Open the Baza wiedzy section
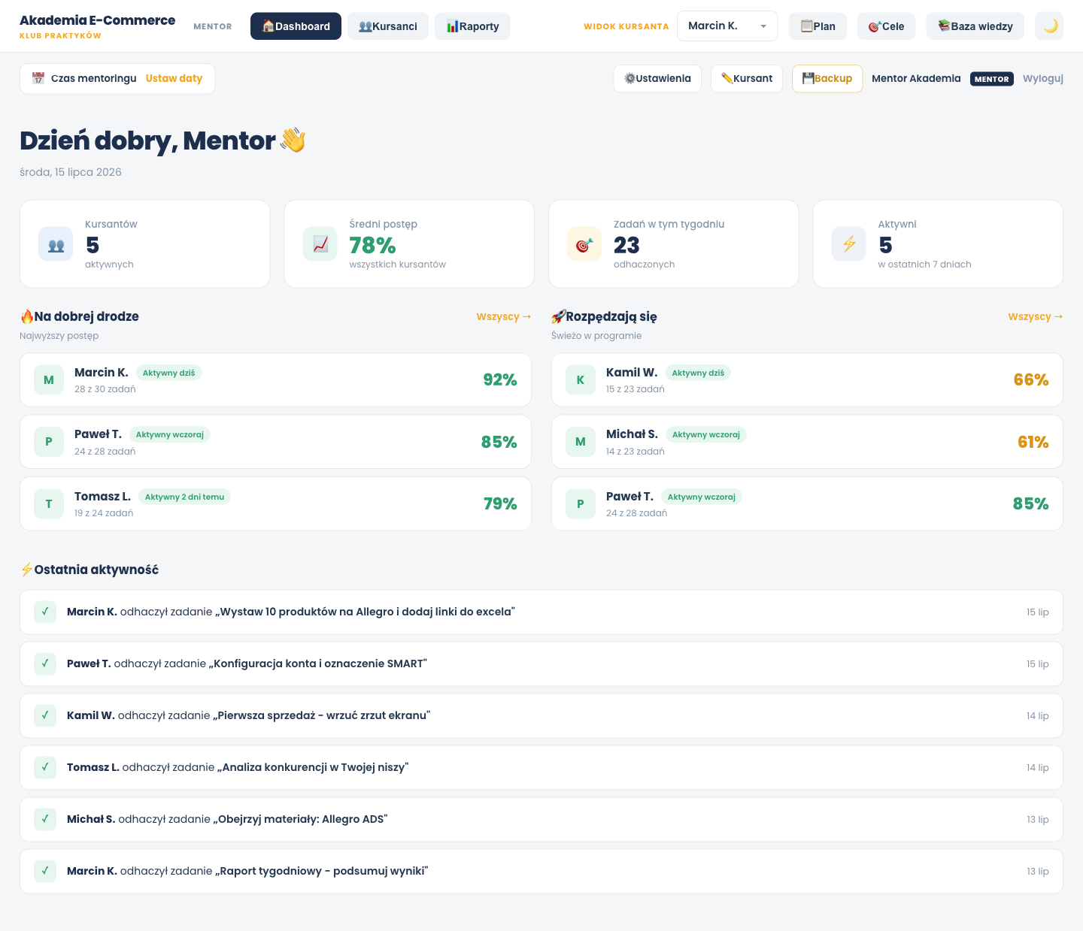 coord(975,26)
